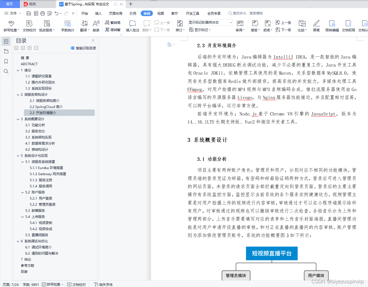Insert a comment (插入批注)

coord(132,26)
